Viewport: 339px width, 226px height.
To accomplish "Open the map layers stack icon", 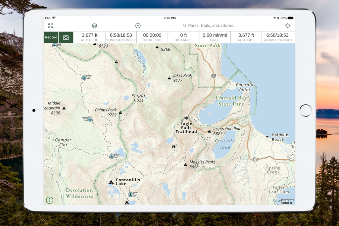I will pyautogui.click(x=94, y=25).
